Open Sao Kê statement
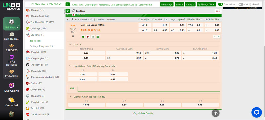Screen dimensions: 265x120 pos(179,4)
